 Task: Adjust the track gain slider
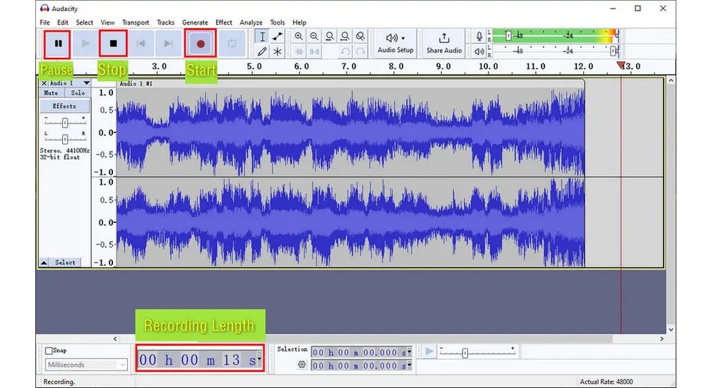65,123
